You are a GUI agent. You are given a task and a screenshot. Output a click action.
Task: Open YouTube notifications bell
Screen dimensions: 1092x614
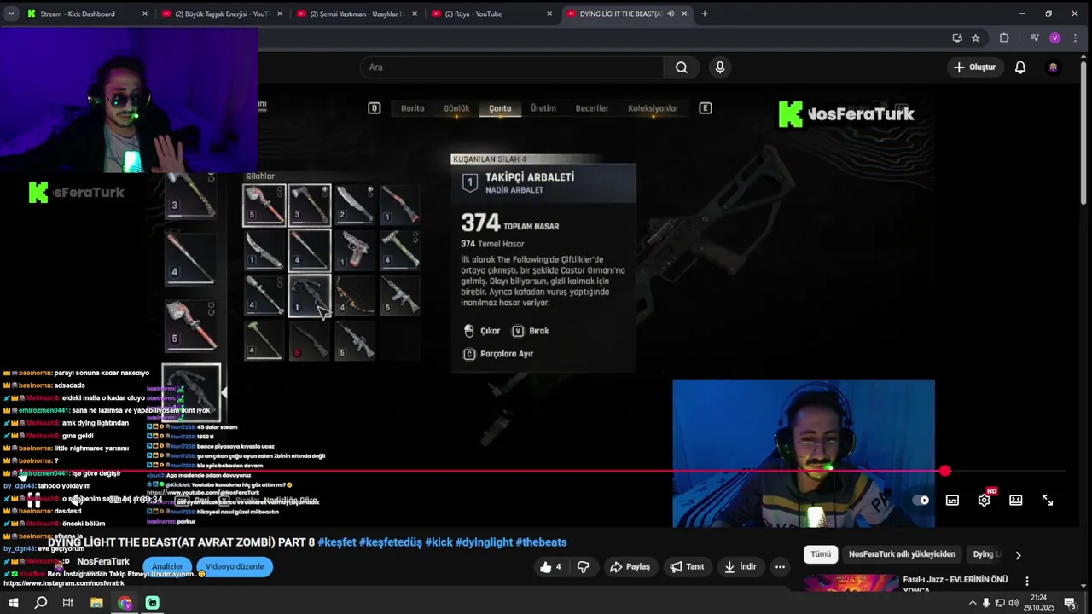click(x=1020, y=67)
